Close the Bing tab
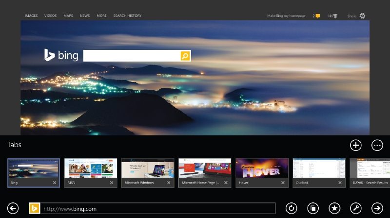390x218 pixels. coord(55,183)
